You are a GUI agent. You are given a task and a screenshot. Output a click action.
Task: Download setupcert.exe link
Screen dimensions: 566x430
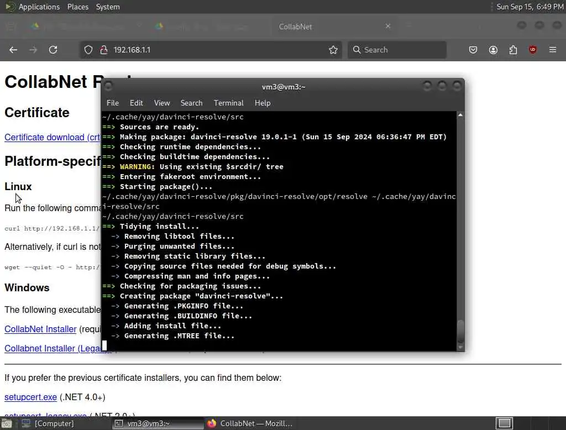tap(31, 397)
